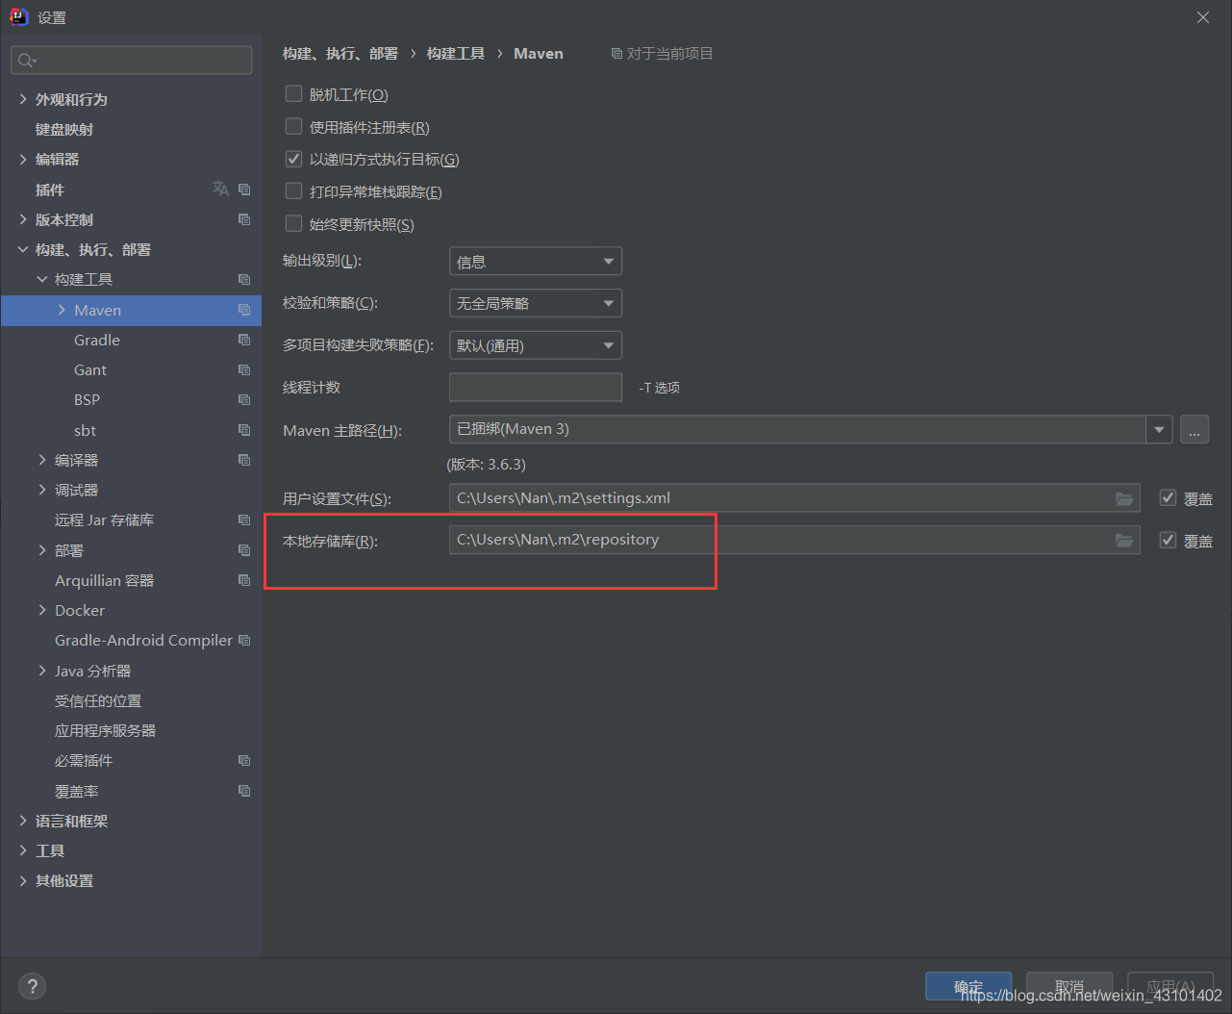Toggle 覆盖 checkbox for 用户设置文件
The height and width of the screenshot is (1014, 1232).
(1168, 497)
